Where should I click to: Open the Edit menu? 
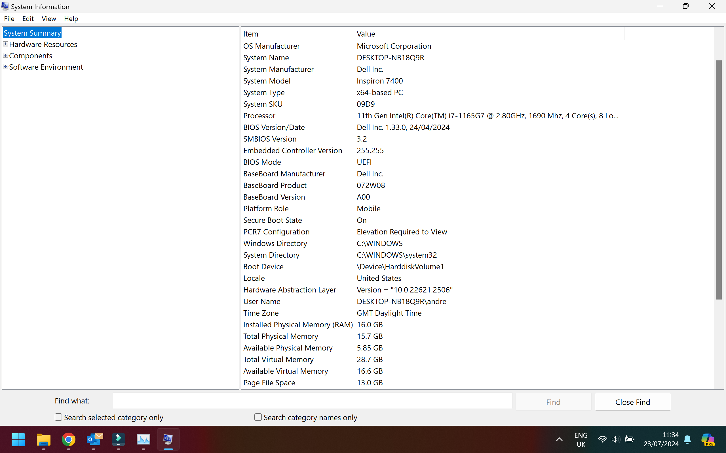[x=28, y=19]
